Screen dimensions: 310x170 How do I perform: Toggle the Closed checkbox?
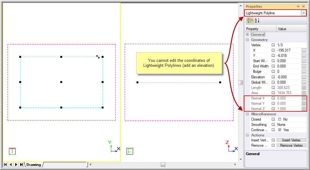280,119
